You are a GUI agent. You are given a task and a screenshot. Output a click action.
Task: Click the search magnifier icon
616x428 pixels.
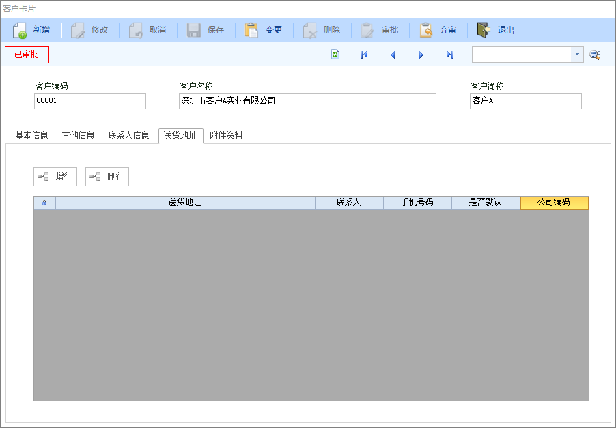[x=596, y=55]
